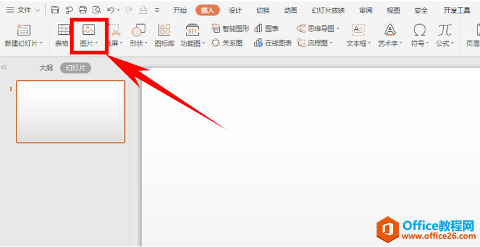Open the 切换 tab
Viewport: 480px width, 247px height.
click(263, 10)
